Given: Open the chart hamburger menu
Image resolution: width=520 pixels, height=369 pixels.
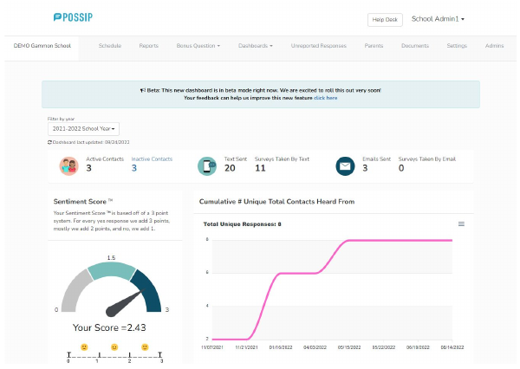Looking at the screenshot, I should 461,224.
